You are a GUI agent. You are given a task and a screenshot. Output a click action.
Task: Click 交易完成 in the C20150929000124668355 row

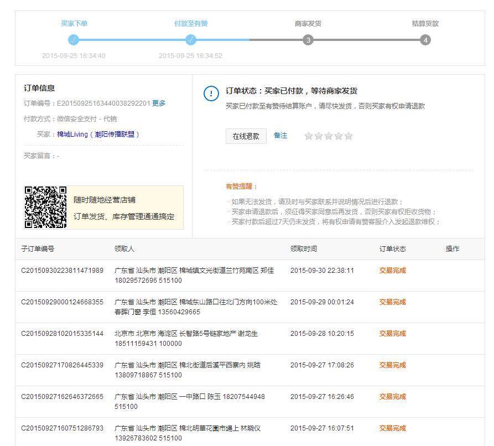[x=393, y=302]
